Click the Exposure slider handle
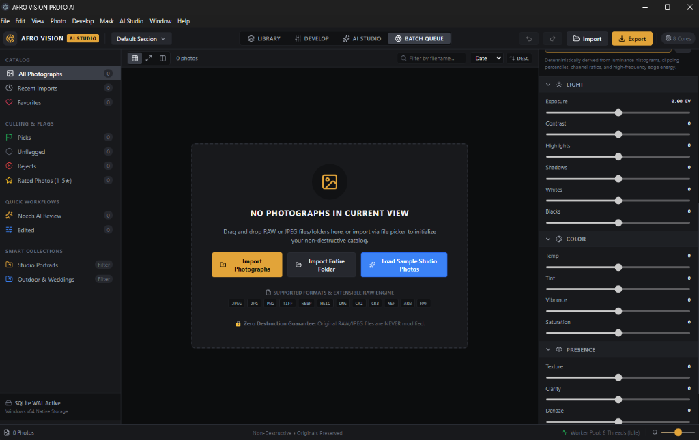 pyautogui.click(x=618, y=113)
